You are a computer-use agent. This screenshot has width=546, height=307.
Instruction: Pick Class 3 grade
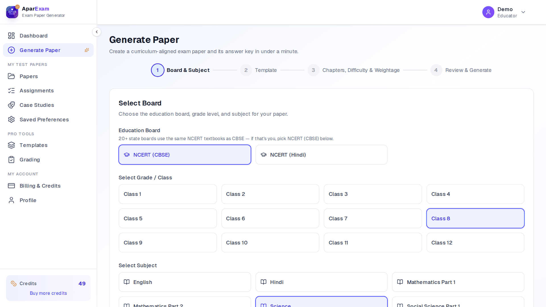(x=373, y=194)
